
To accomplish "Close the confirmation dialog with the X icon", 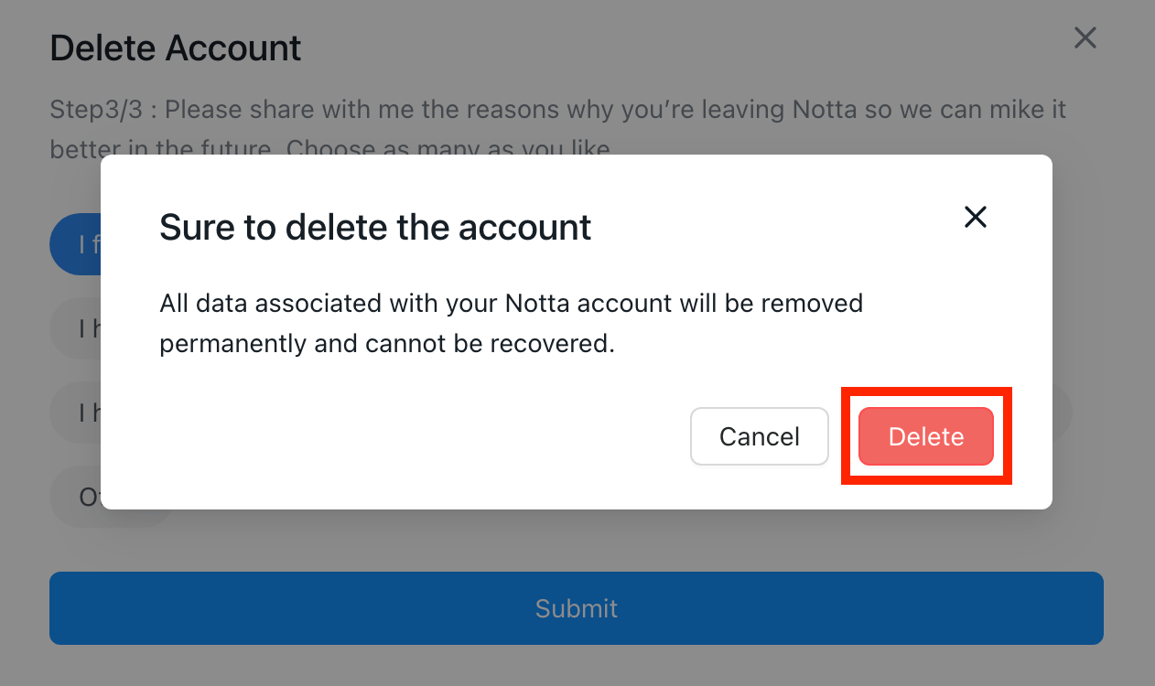I will (x=975, y=217).
